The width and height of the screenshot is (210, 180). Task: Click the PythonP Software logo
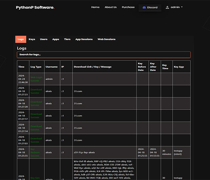tap(35, 7)
